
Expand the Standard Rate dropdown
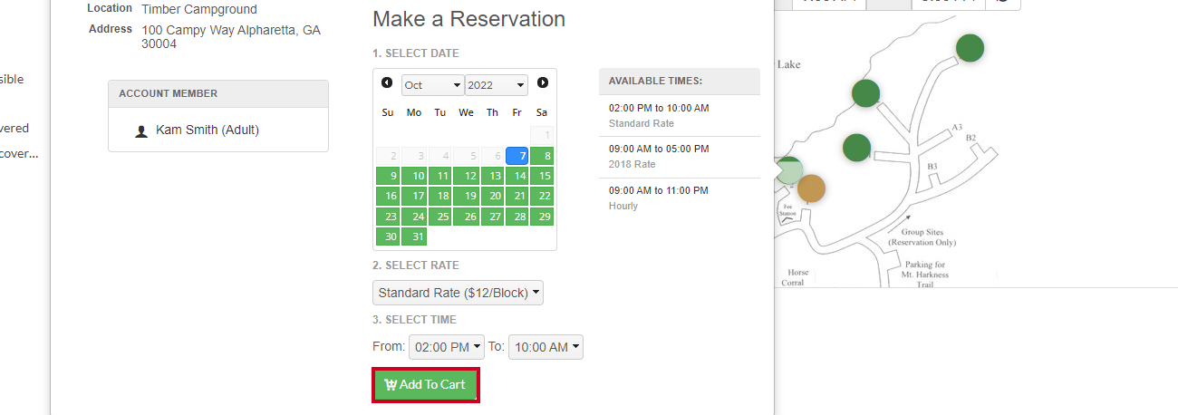click(x=458, y=293)
